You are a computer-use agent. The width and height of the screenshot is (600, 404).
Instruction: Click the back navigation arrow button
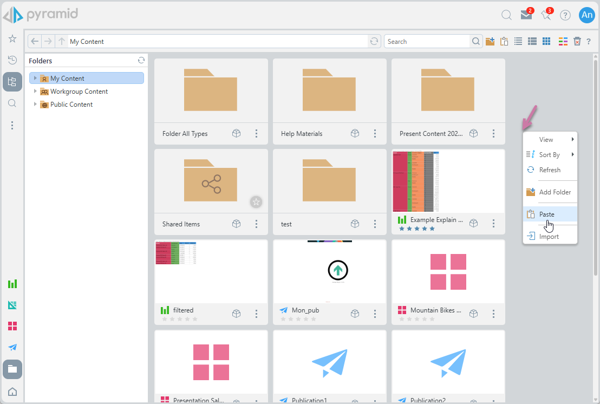(x=35, y=42)
